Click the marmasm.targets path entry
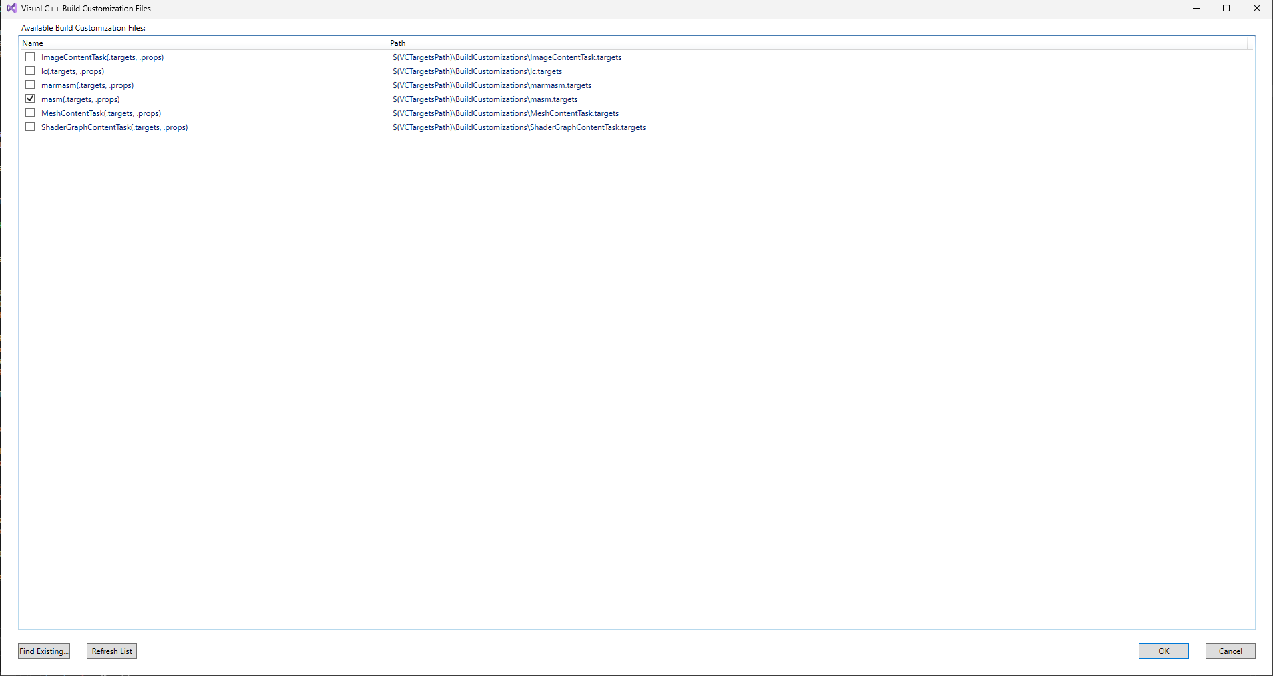The width and height of the screenshot is (1273, 676). (491, 85)
